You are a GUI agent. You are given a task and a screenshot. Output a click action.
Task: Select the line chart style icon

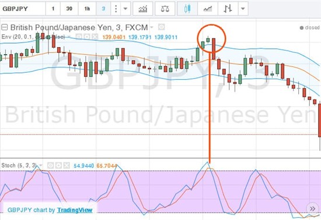[x=208, y=9]
